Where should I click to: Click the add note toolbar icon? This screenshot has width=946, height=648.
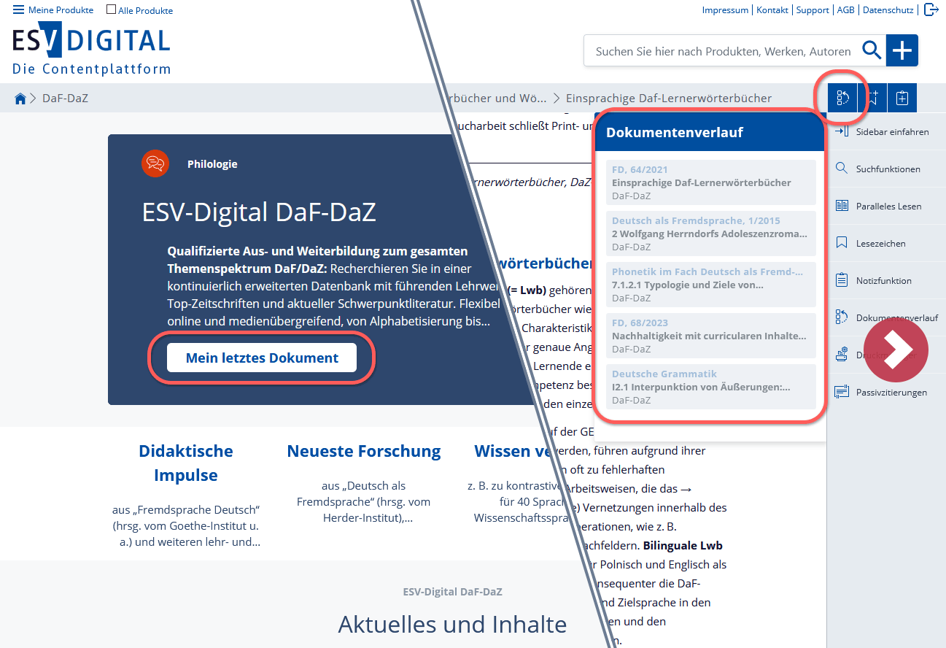pos(902,98)
